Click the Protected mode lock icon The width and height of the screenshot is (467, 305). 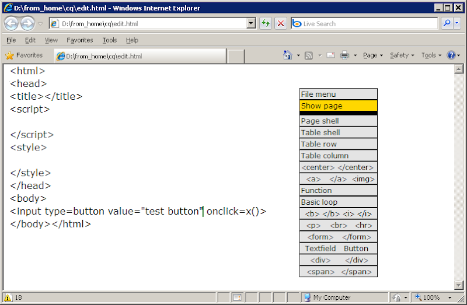point(396,297)
